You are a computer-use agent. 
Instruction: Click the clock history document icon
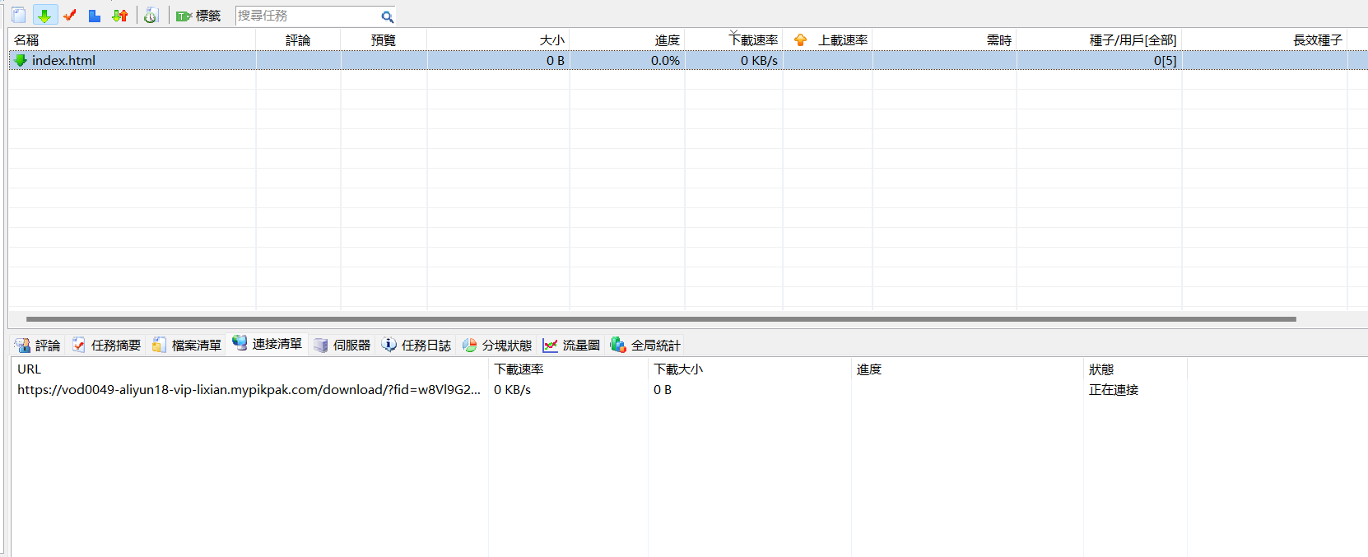point(151,16)
